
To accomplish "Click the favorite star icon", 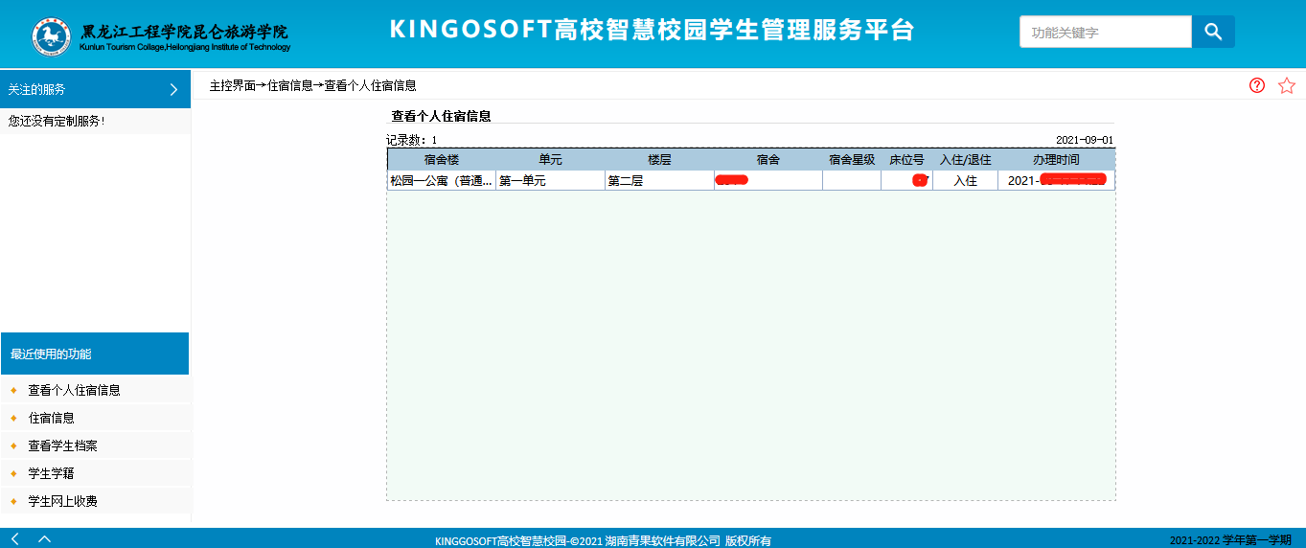I will click(1286, 85).
